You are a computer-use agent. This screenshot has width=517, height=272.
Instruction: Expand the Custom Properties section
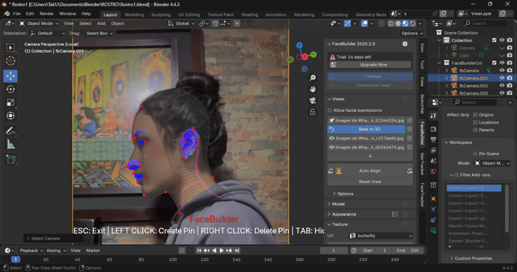(x=473, y=258)
